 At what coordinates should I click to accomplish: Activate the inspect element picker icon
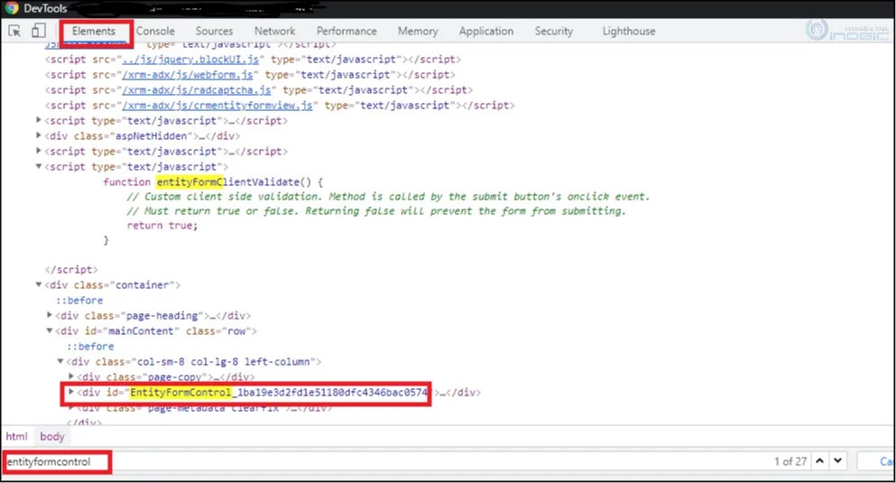14,31
